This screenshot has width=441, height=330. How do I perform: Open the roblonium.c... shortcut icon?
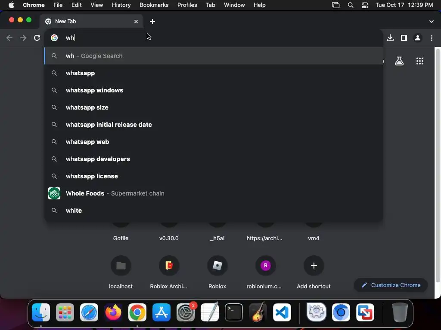pyautogui.click(x=265, y=266)
